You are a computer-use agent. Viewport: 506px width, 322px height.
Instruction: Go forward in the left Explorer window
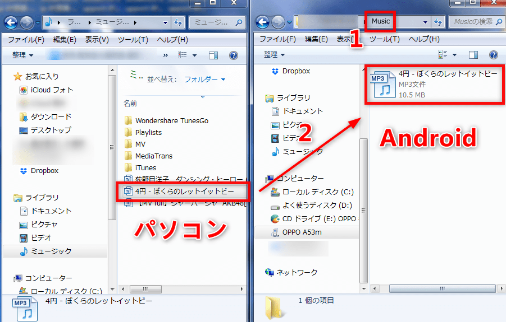[26, 22]
